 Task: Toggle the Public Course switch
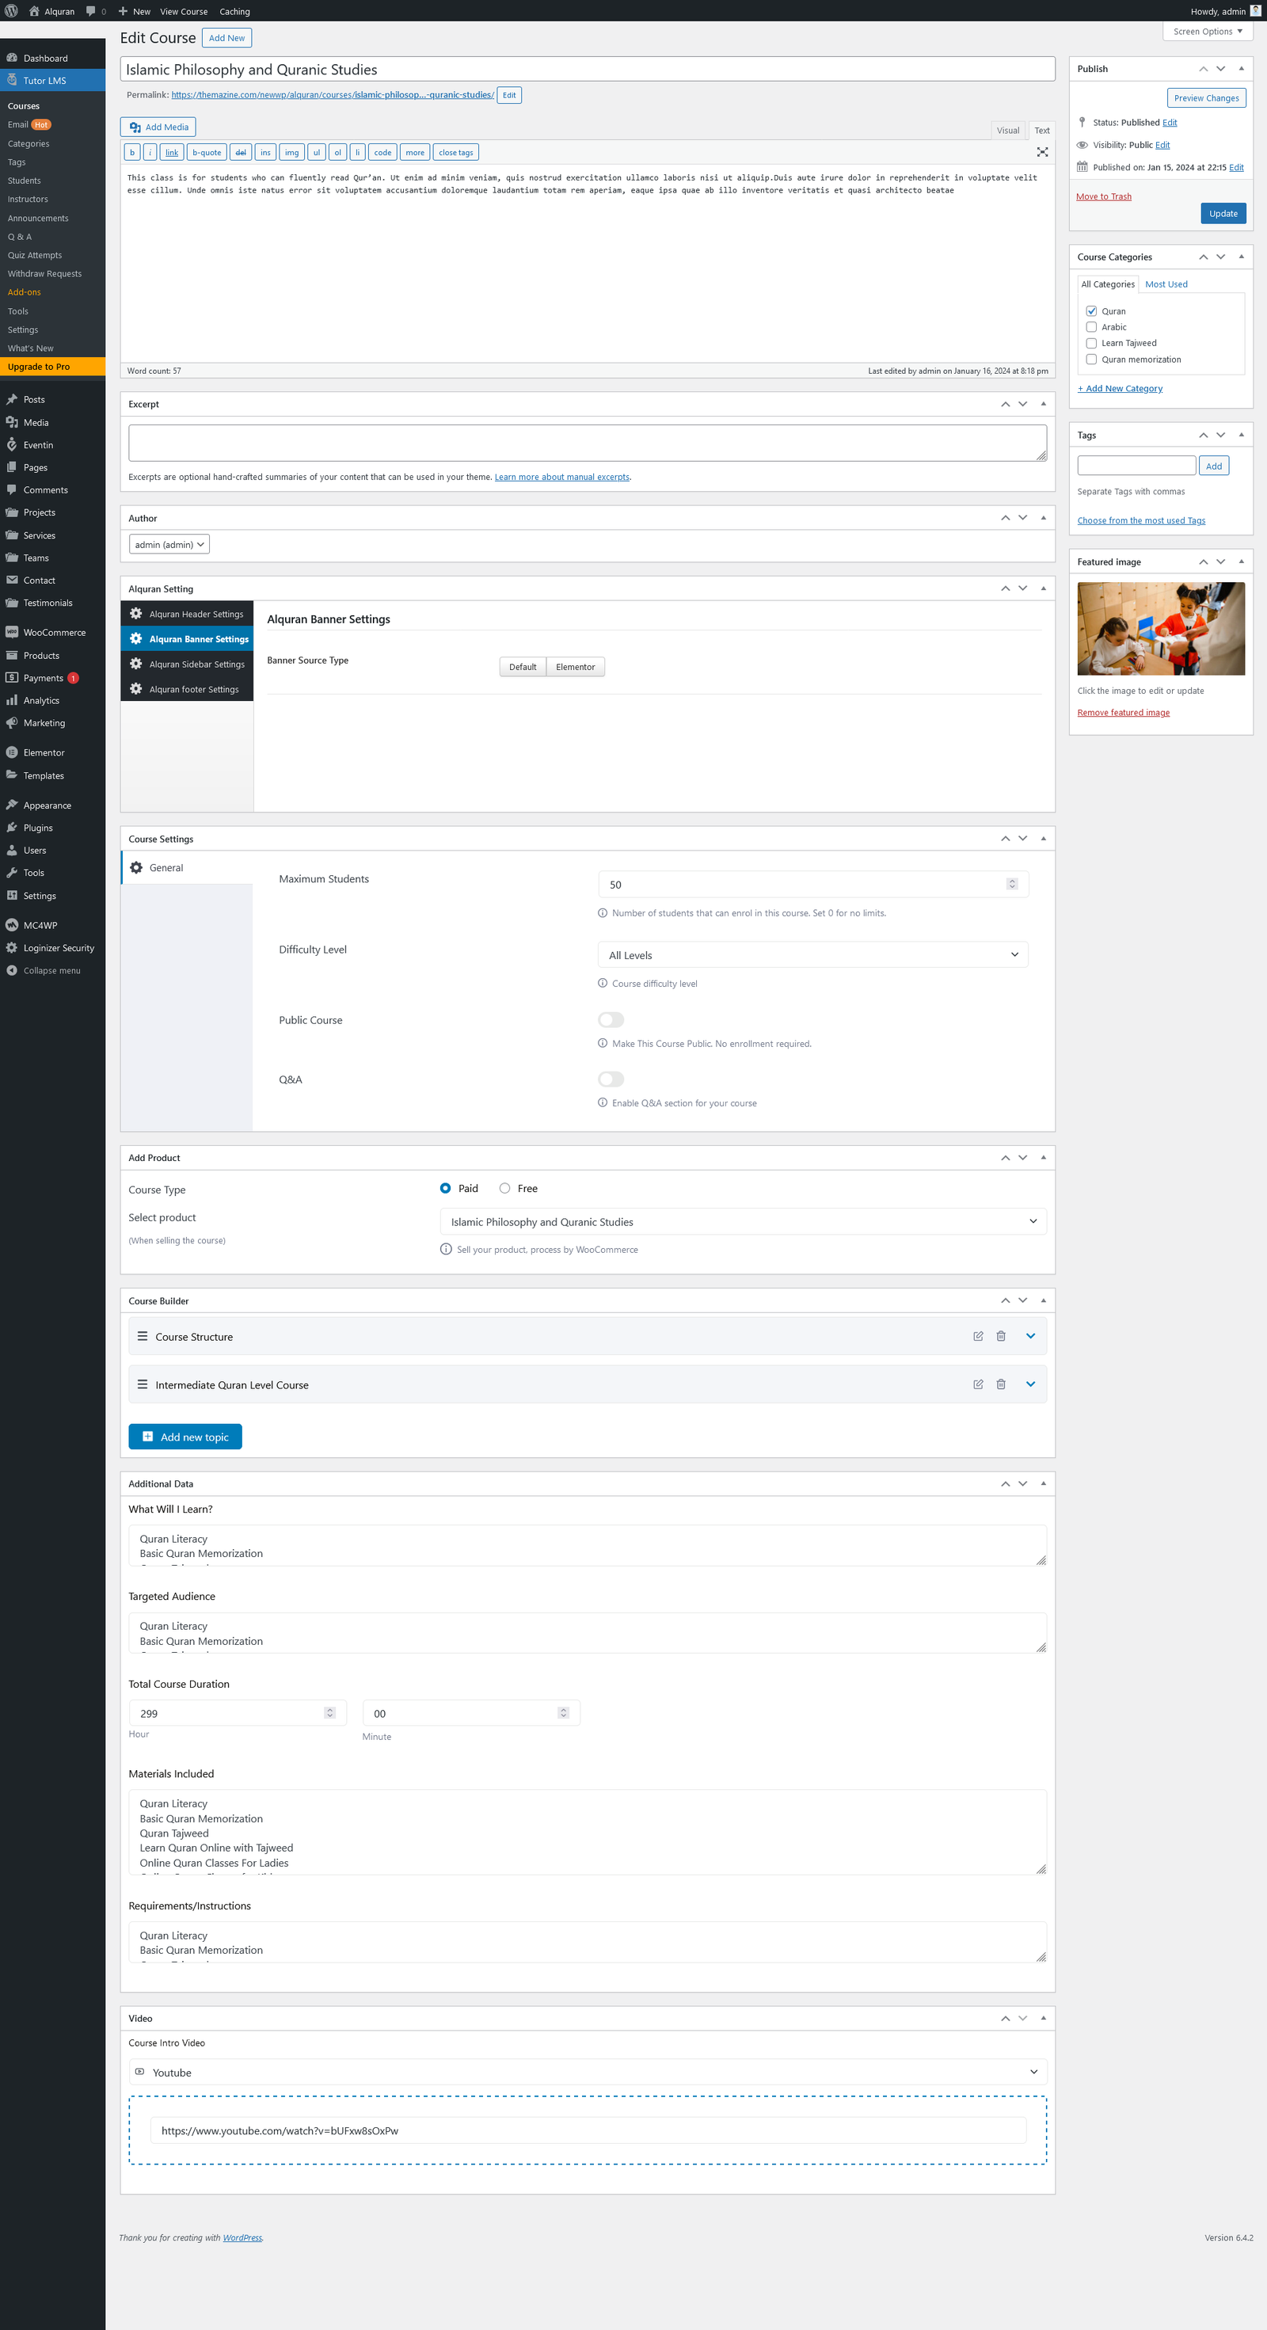[x=611, y=1019]
